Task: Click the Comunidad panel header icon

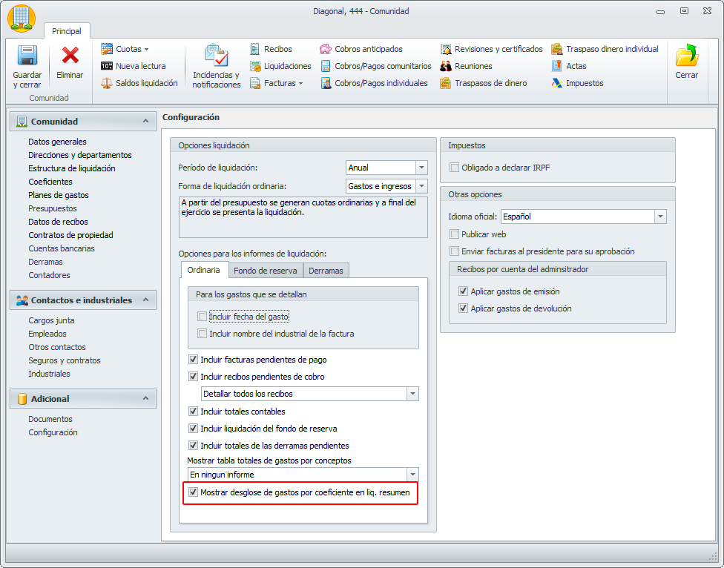Action: [x=22, y=122]
